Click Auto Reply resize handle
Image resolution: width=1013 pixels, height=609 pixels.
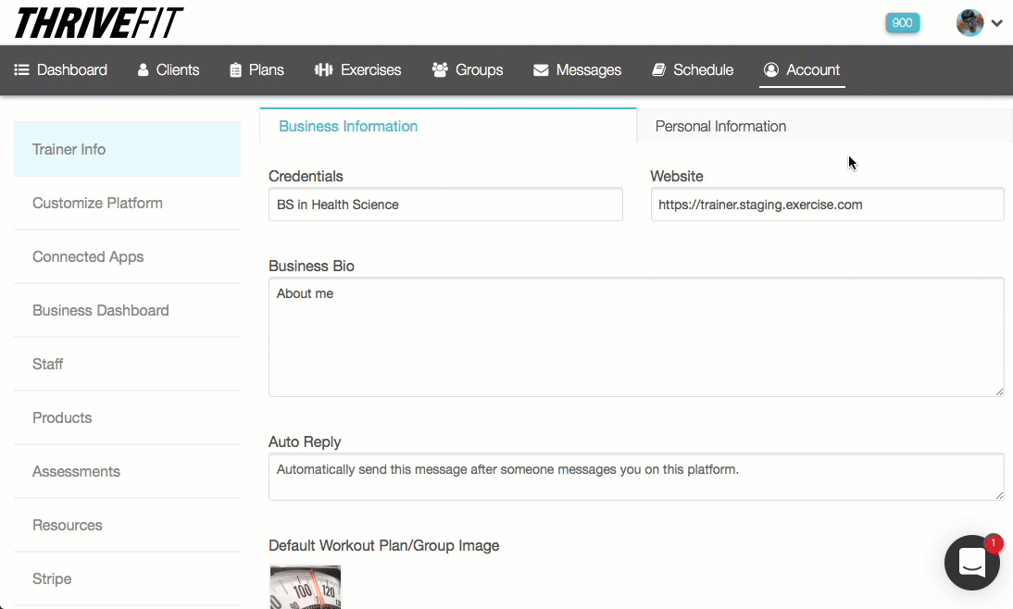tap(999, 494)
